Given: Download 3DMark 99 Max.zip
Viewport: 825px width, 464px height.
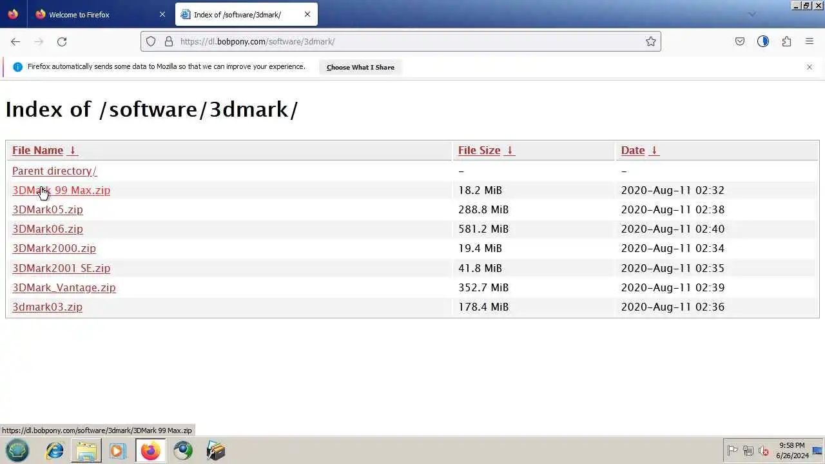Looking at the screenshot, I should [x=61, y=190].
